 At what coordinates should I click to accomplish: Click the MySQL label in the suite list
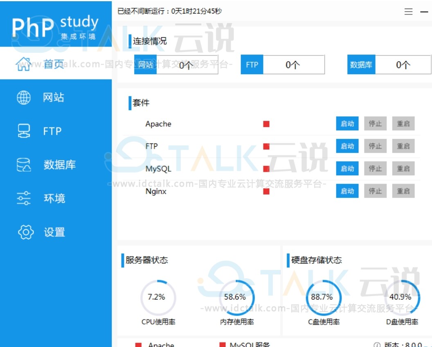click(x=158, y=169)
